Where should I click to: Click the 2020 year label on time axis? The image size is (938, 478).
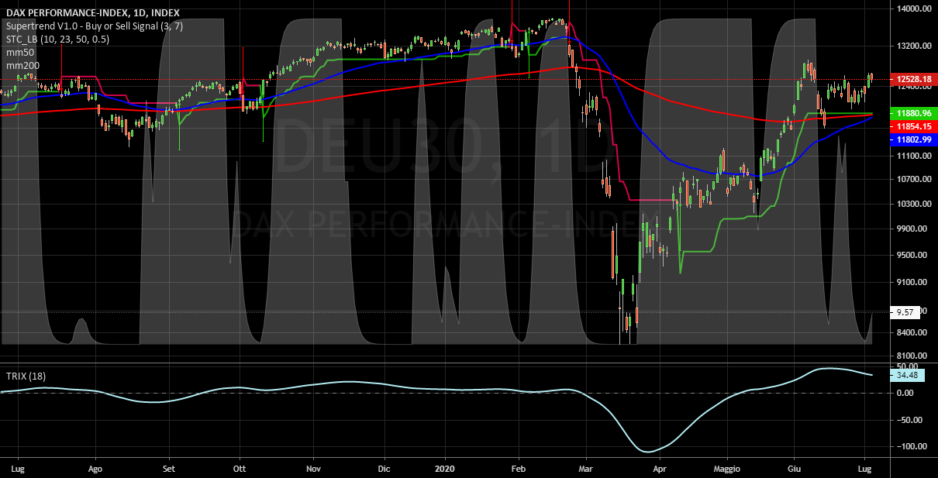(447, 469)
